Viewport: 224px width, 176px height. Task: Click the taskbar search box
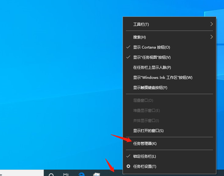tap(21, 173)
